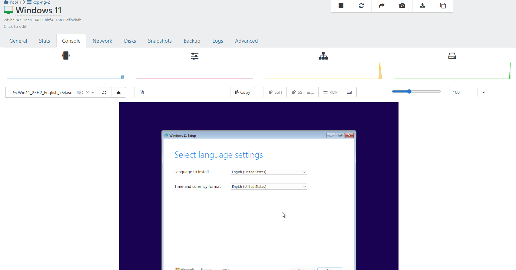The image size is (516, 270).
Task: Open the Network tab
Action: tap(102, 41)
